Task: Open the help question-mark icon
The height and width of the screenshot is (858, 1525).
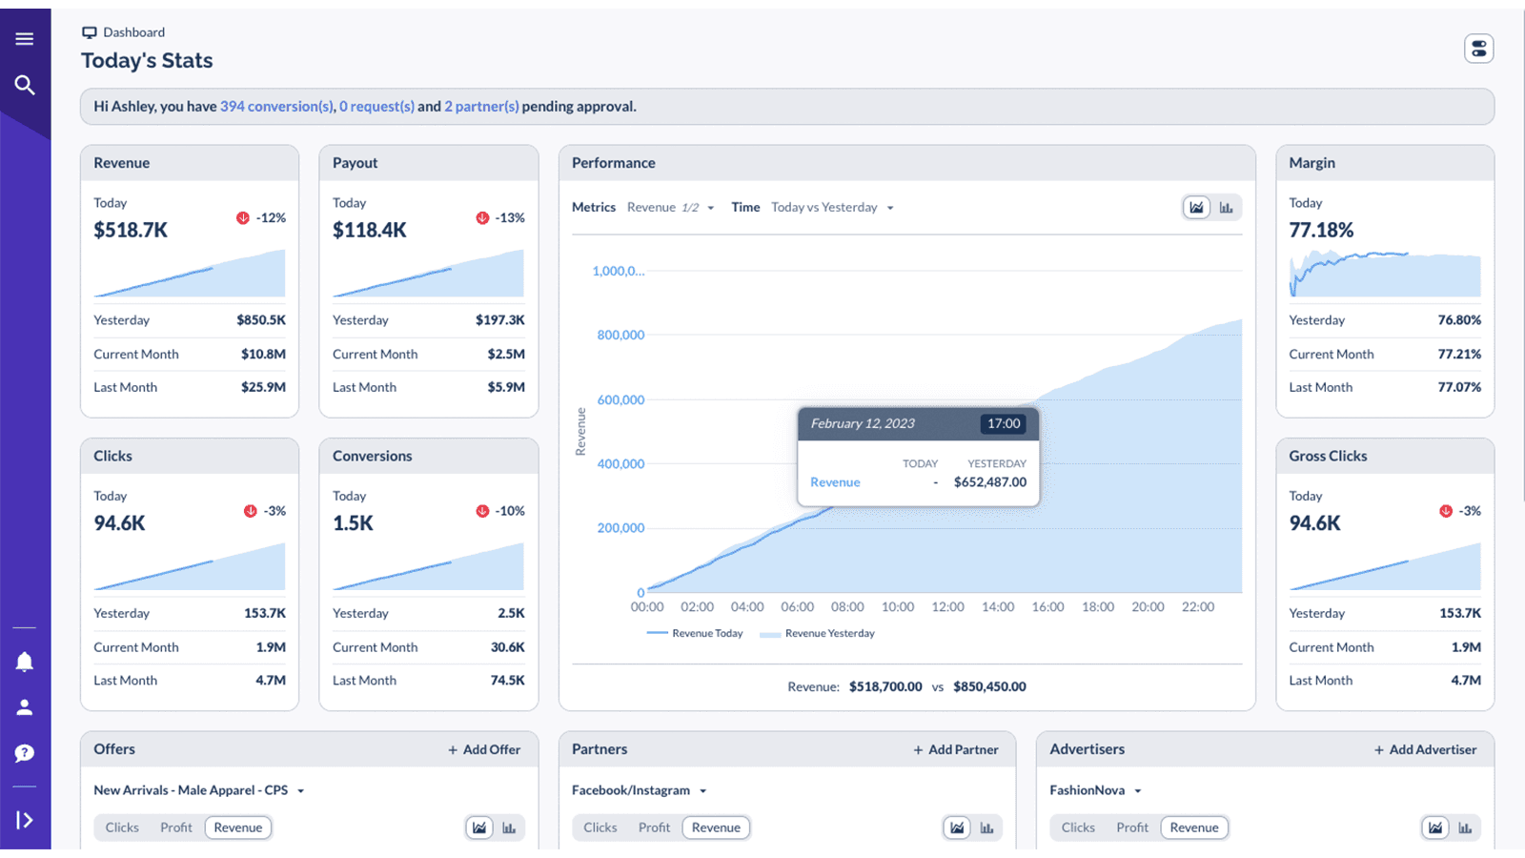Action: point(24,753)
